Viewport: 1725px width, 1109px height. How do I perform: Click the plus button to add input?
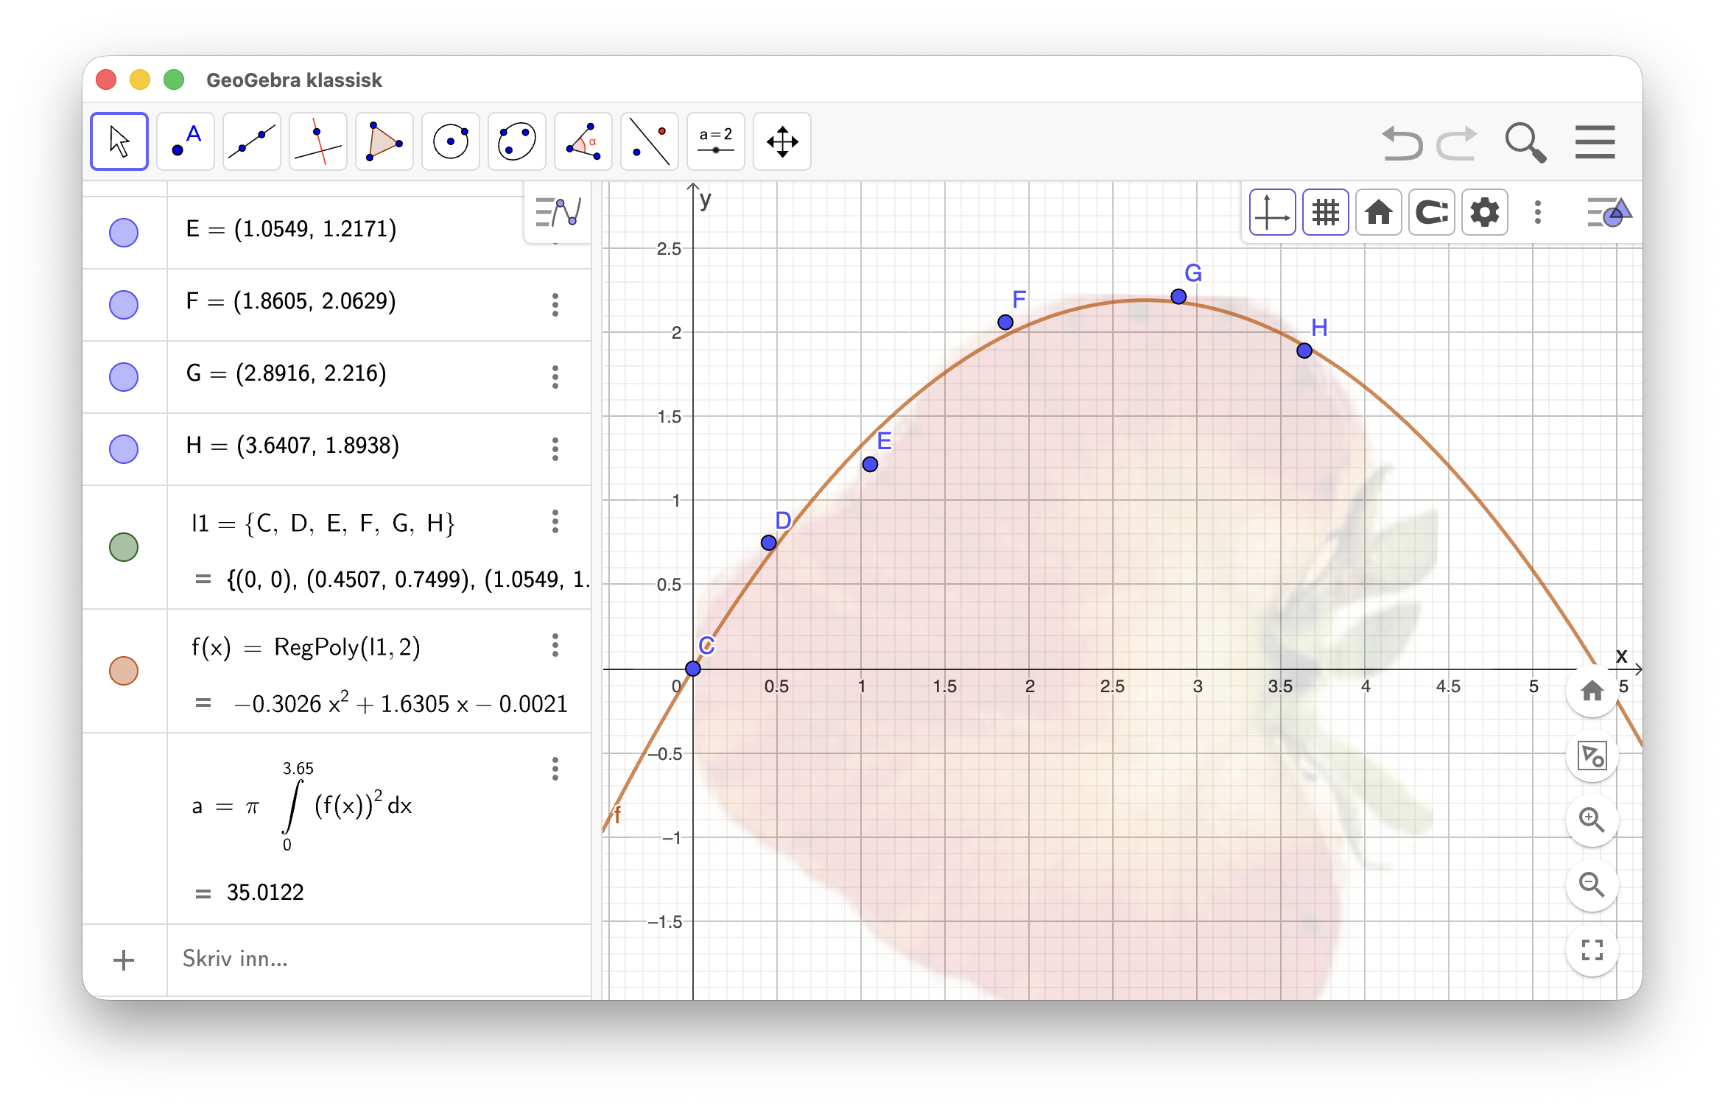[123, 959]
